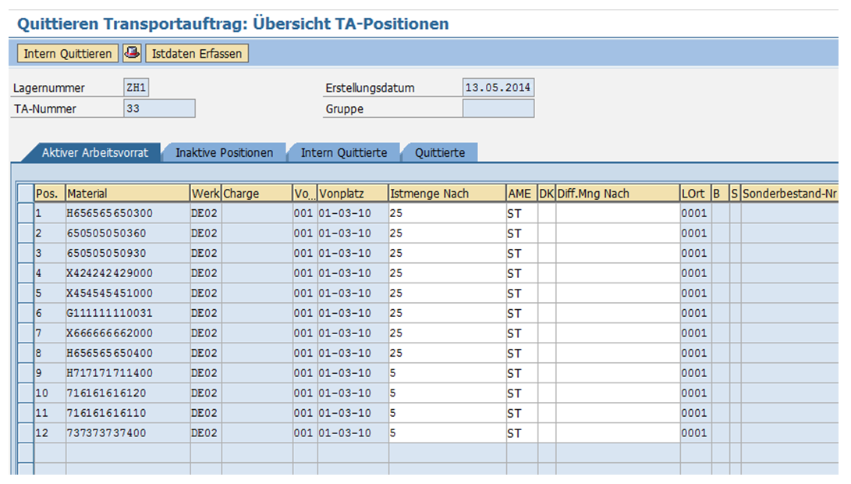Open the Intern Quittierte tab
Viewport: 851px width, 484px height.
pyautogui.click(x=343, y=153)
